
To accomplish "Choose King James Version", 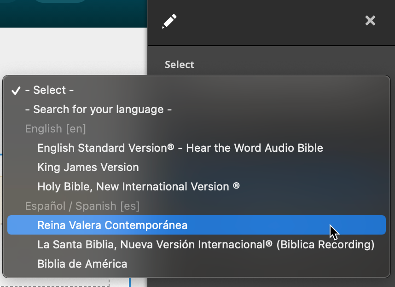I will (88, 167).
